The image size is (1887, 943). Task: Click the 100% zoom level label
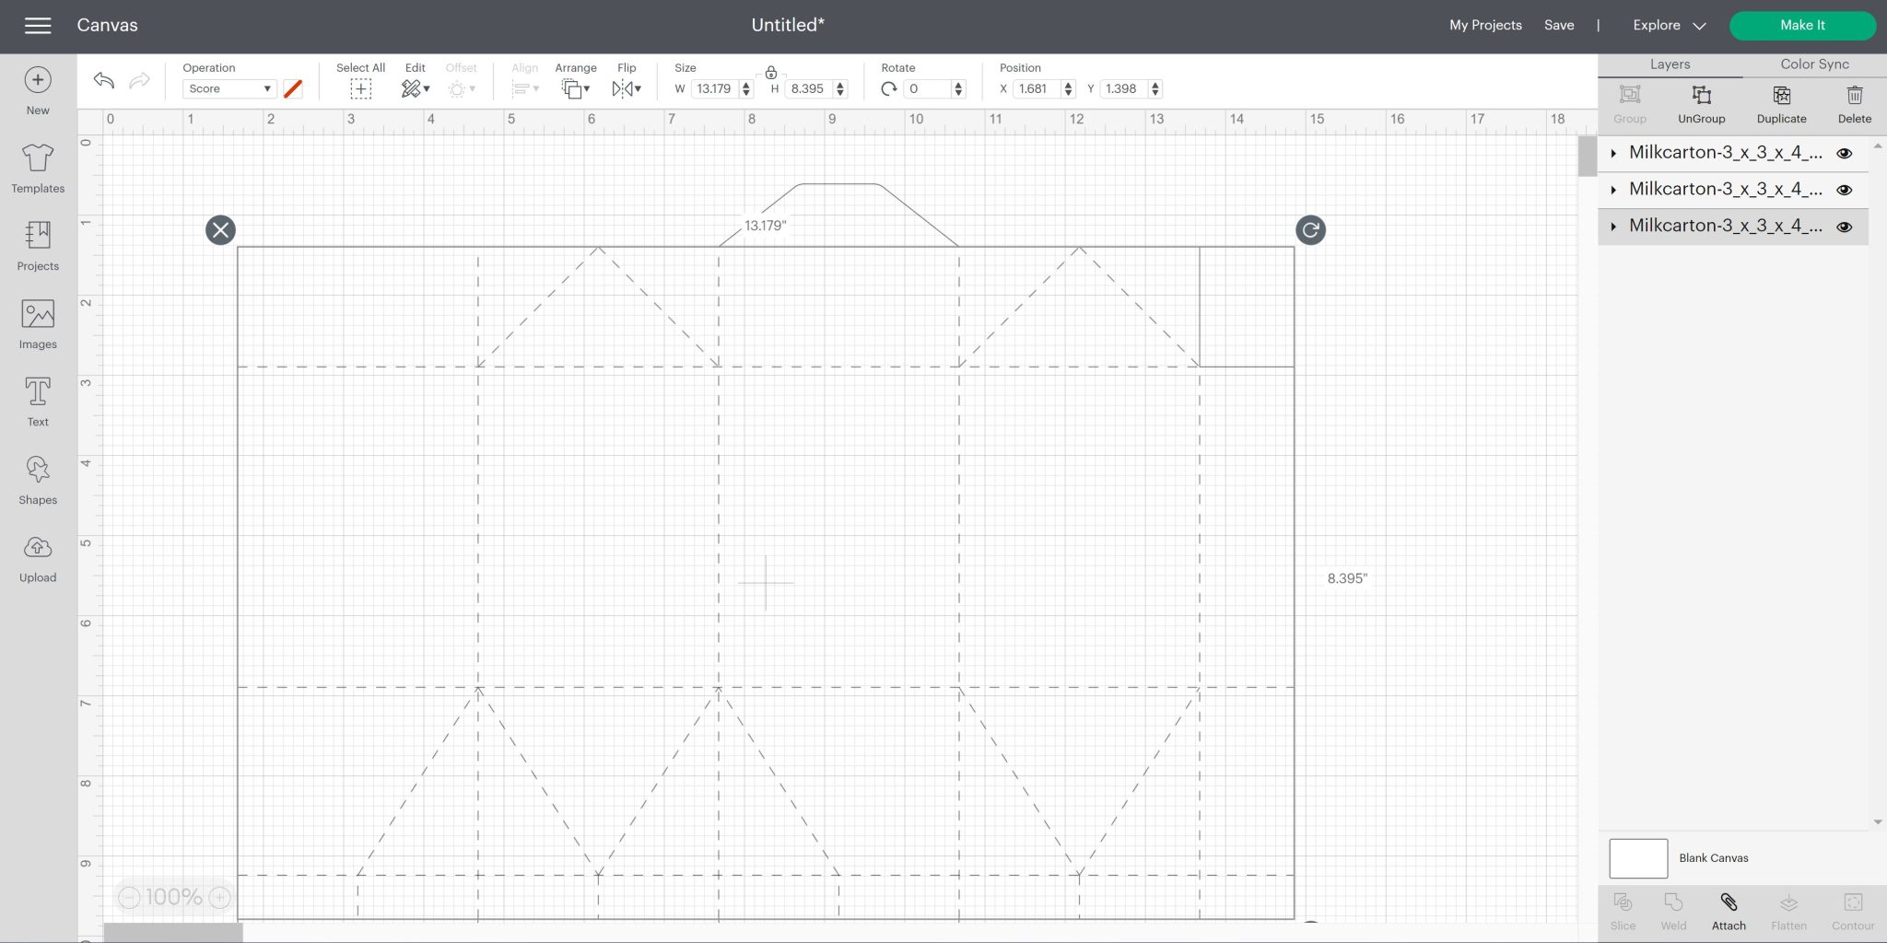coord(173,897)
